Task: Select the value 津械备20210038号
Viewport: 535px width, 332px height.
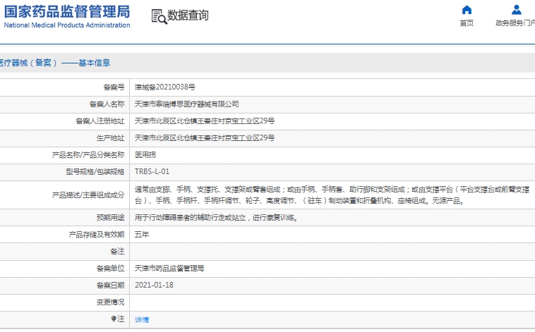Action: 164,87
